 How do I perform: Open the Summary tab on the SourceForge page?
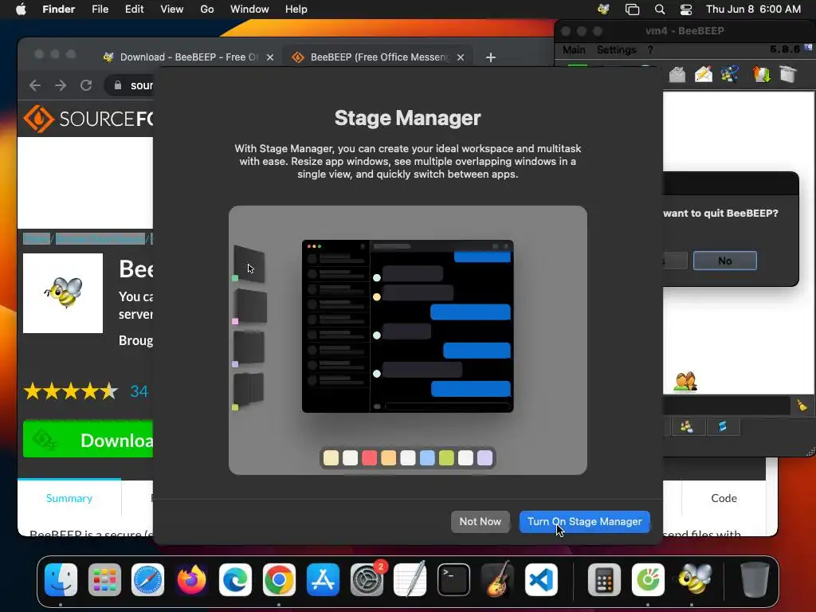tap(69, 498)
